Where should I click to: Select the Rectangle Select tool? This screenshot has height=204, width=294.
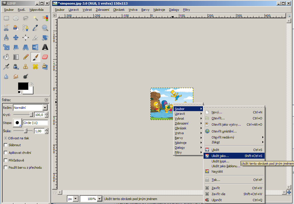[x=6, y=18]
